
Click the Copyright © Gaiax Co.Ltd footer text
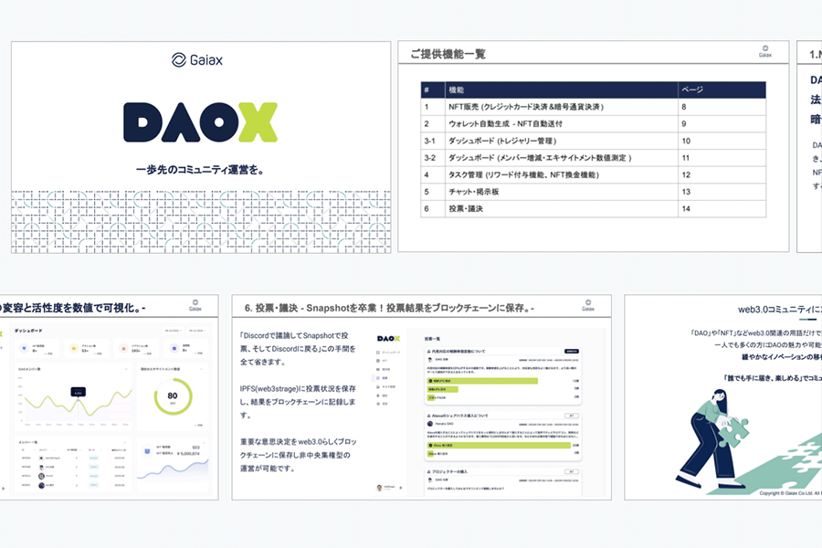coord(791,493)
